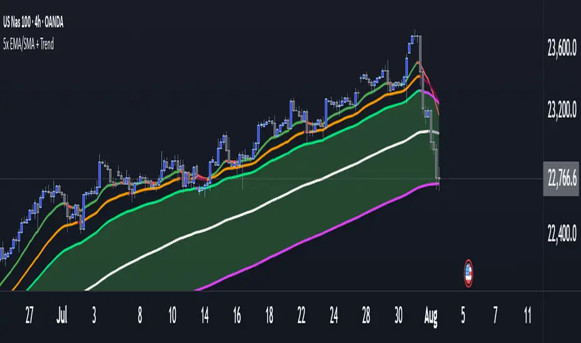Click the 11 date label on time axis
The width and height of the screenshot is (581, 343).
[527, 315]
